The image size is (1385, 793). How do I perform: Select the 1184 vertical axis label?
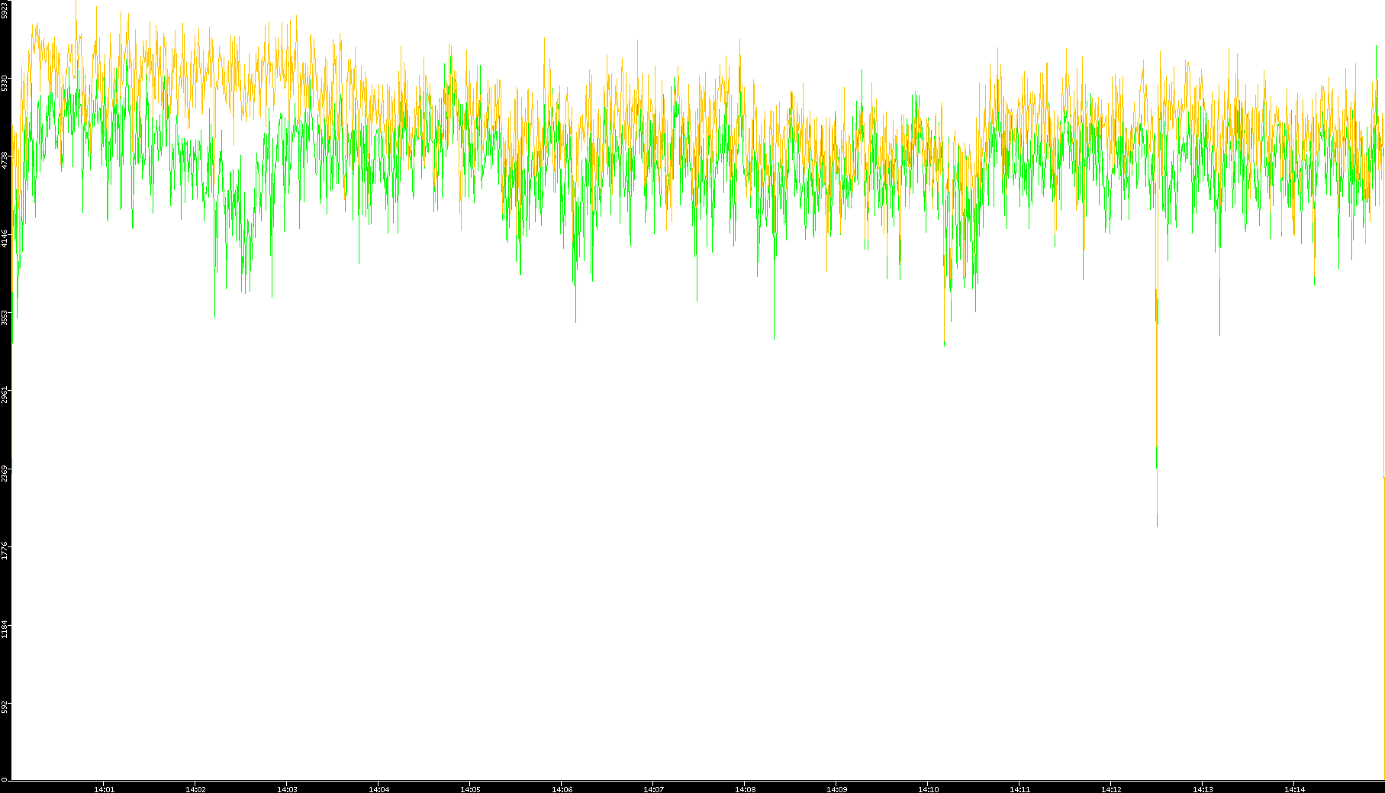tap(5, 629)
